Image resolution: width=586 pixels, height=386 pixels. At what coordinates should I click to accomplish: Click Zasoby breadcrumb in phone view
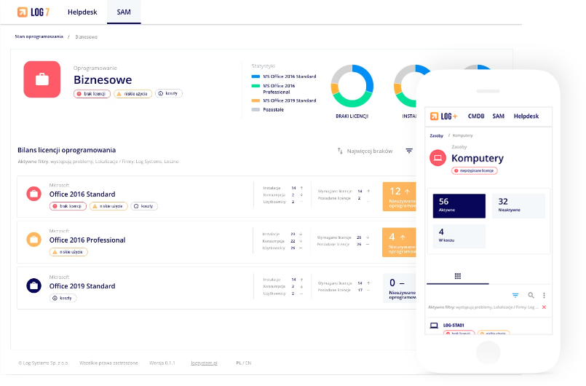(437, 135)
